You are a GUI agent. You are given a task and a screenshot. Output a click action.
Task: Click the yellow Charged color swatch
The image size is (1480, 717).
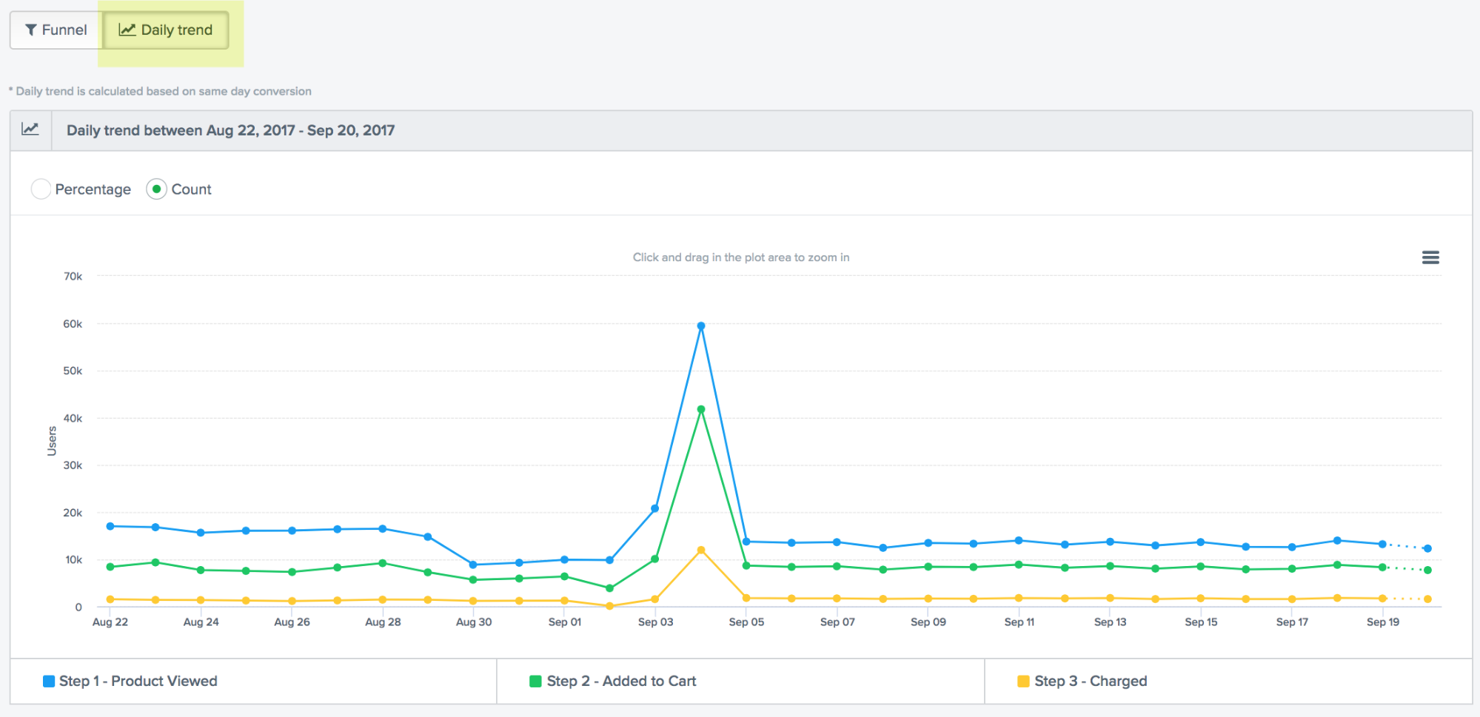pos(1023,681)
